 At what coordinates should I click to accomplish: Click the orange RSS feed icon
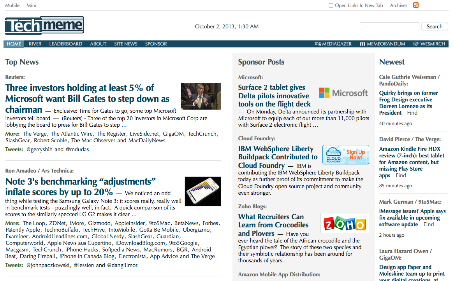(x=416, y=5)
